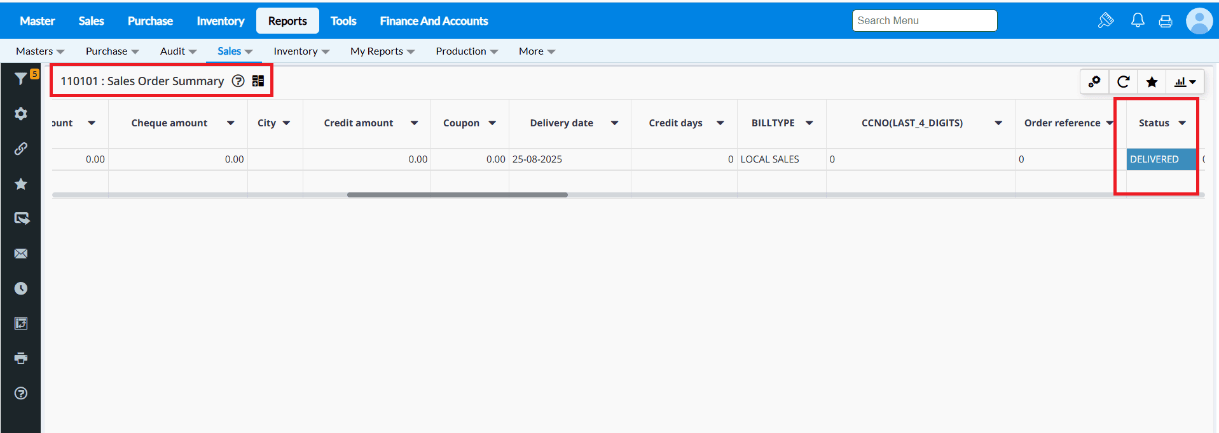Open the Sales main menu in top bar
Viewport: 1219px width, 433px height.
coord(91,21)
